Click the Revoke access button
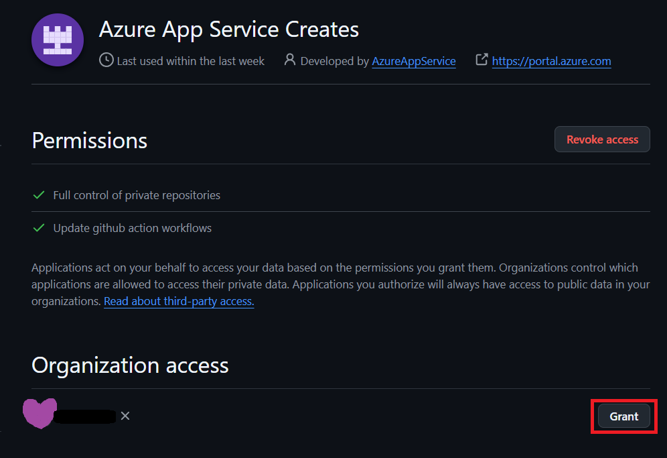Viewport: 667px width, 458px height. point(602,139)
